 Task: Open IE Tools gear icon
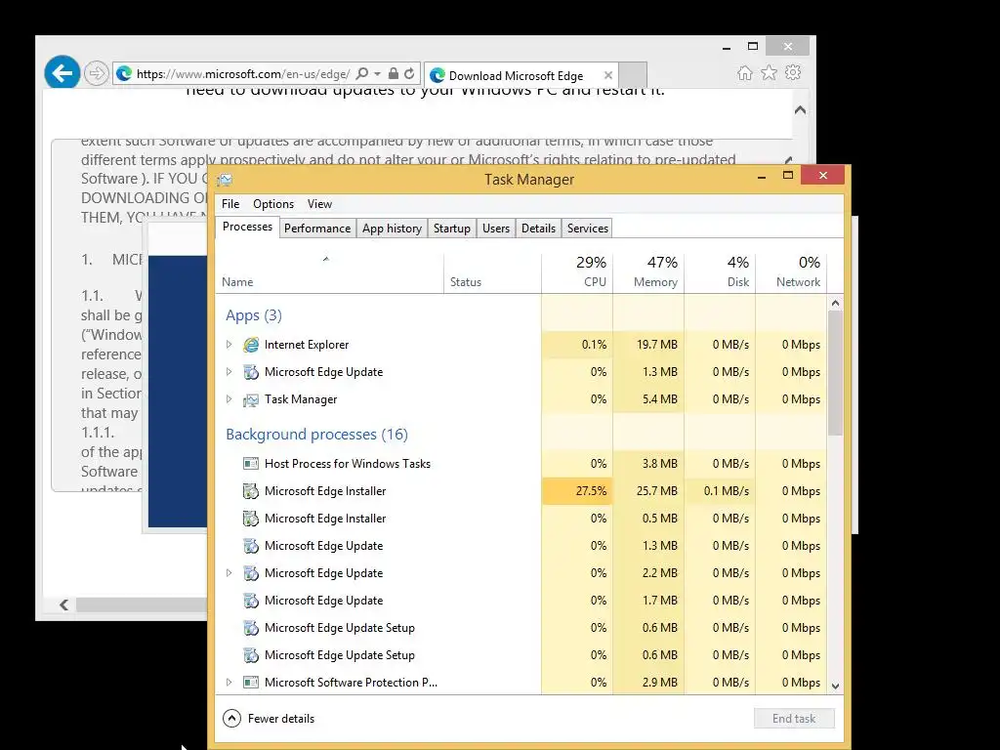point(793,72)
